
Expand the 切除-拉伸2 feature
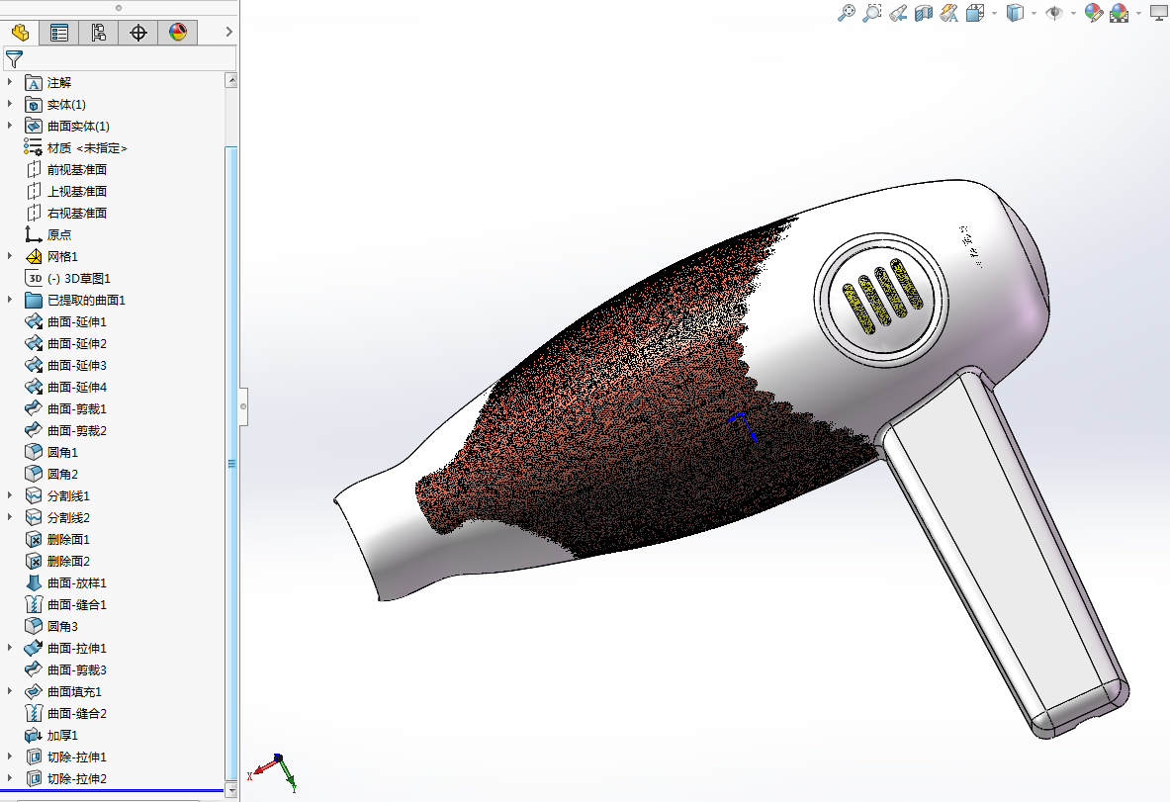[10, 778]
